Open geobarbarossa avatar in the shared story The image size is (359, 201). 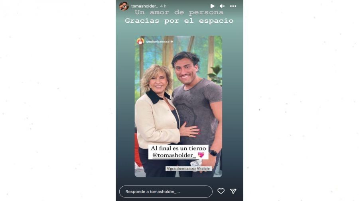140,41
